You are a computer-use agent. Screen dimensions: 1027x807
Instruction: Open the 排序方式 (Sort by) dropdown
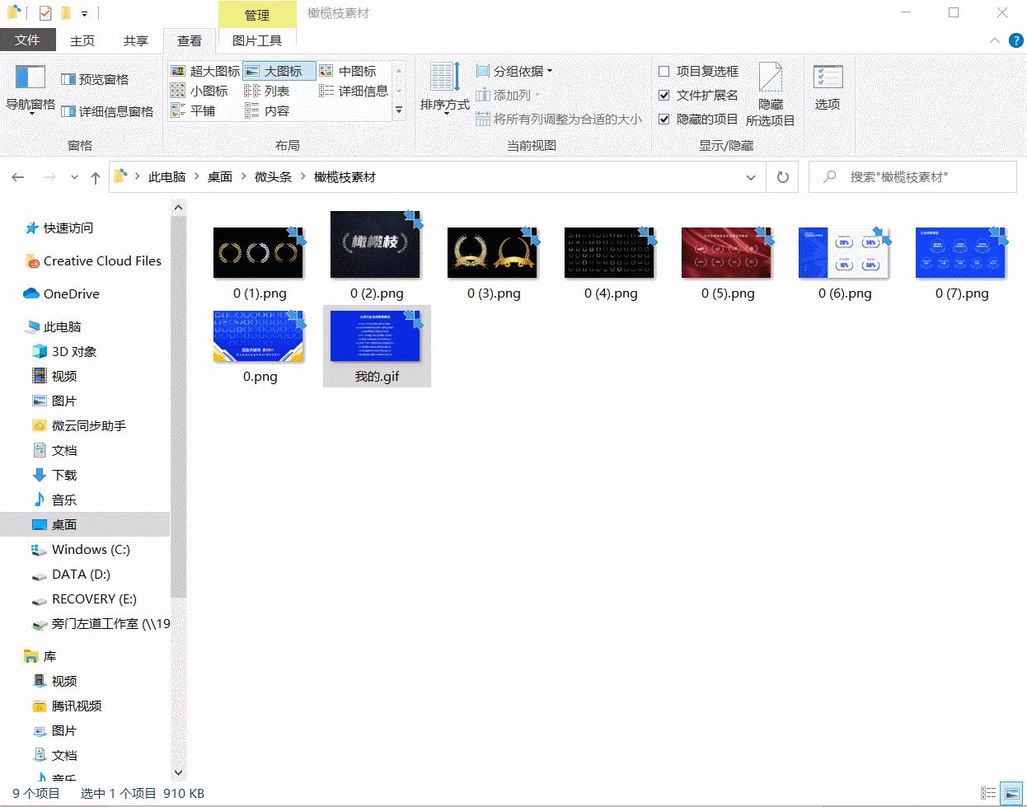coord(446,91)
